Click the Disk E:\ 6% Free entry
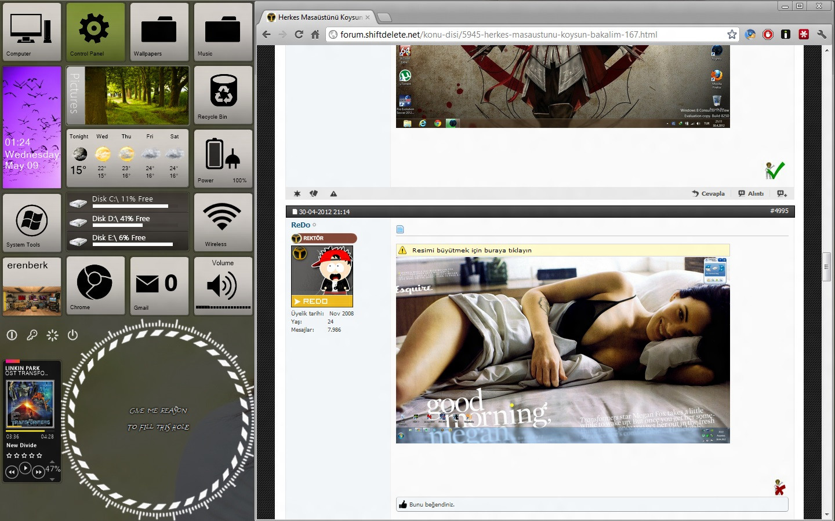Viewport: 835px width, 521px height. pos(128,241)
